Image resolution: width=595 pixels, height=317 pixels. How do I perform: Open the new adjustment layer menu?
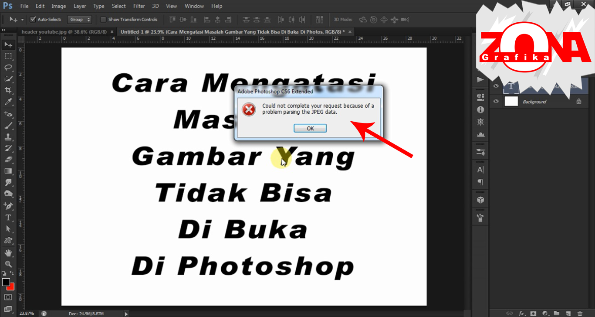(544, 313)
